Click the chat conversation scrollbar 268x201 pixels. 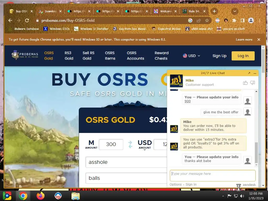tap(256, 153)
